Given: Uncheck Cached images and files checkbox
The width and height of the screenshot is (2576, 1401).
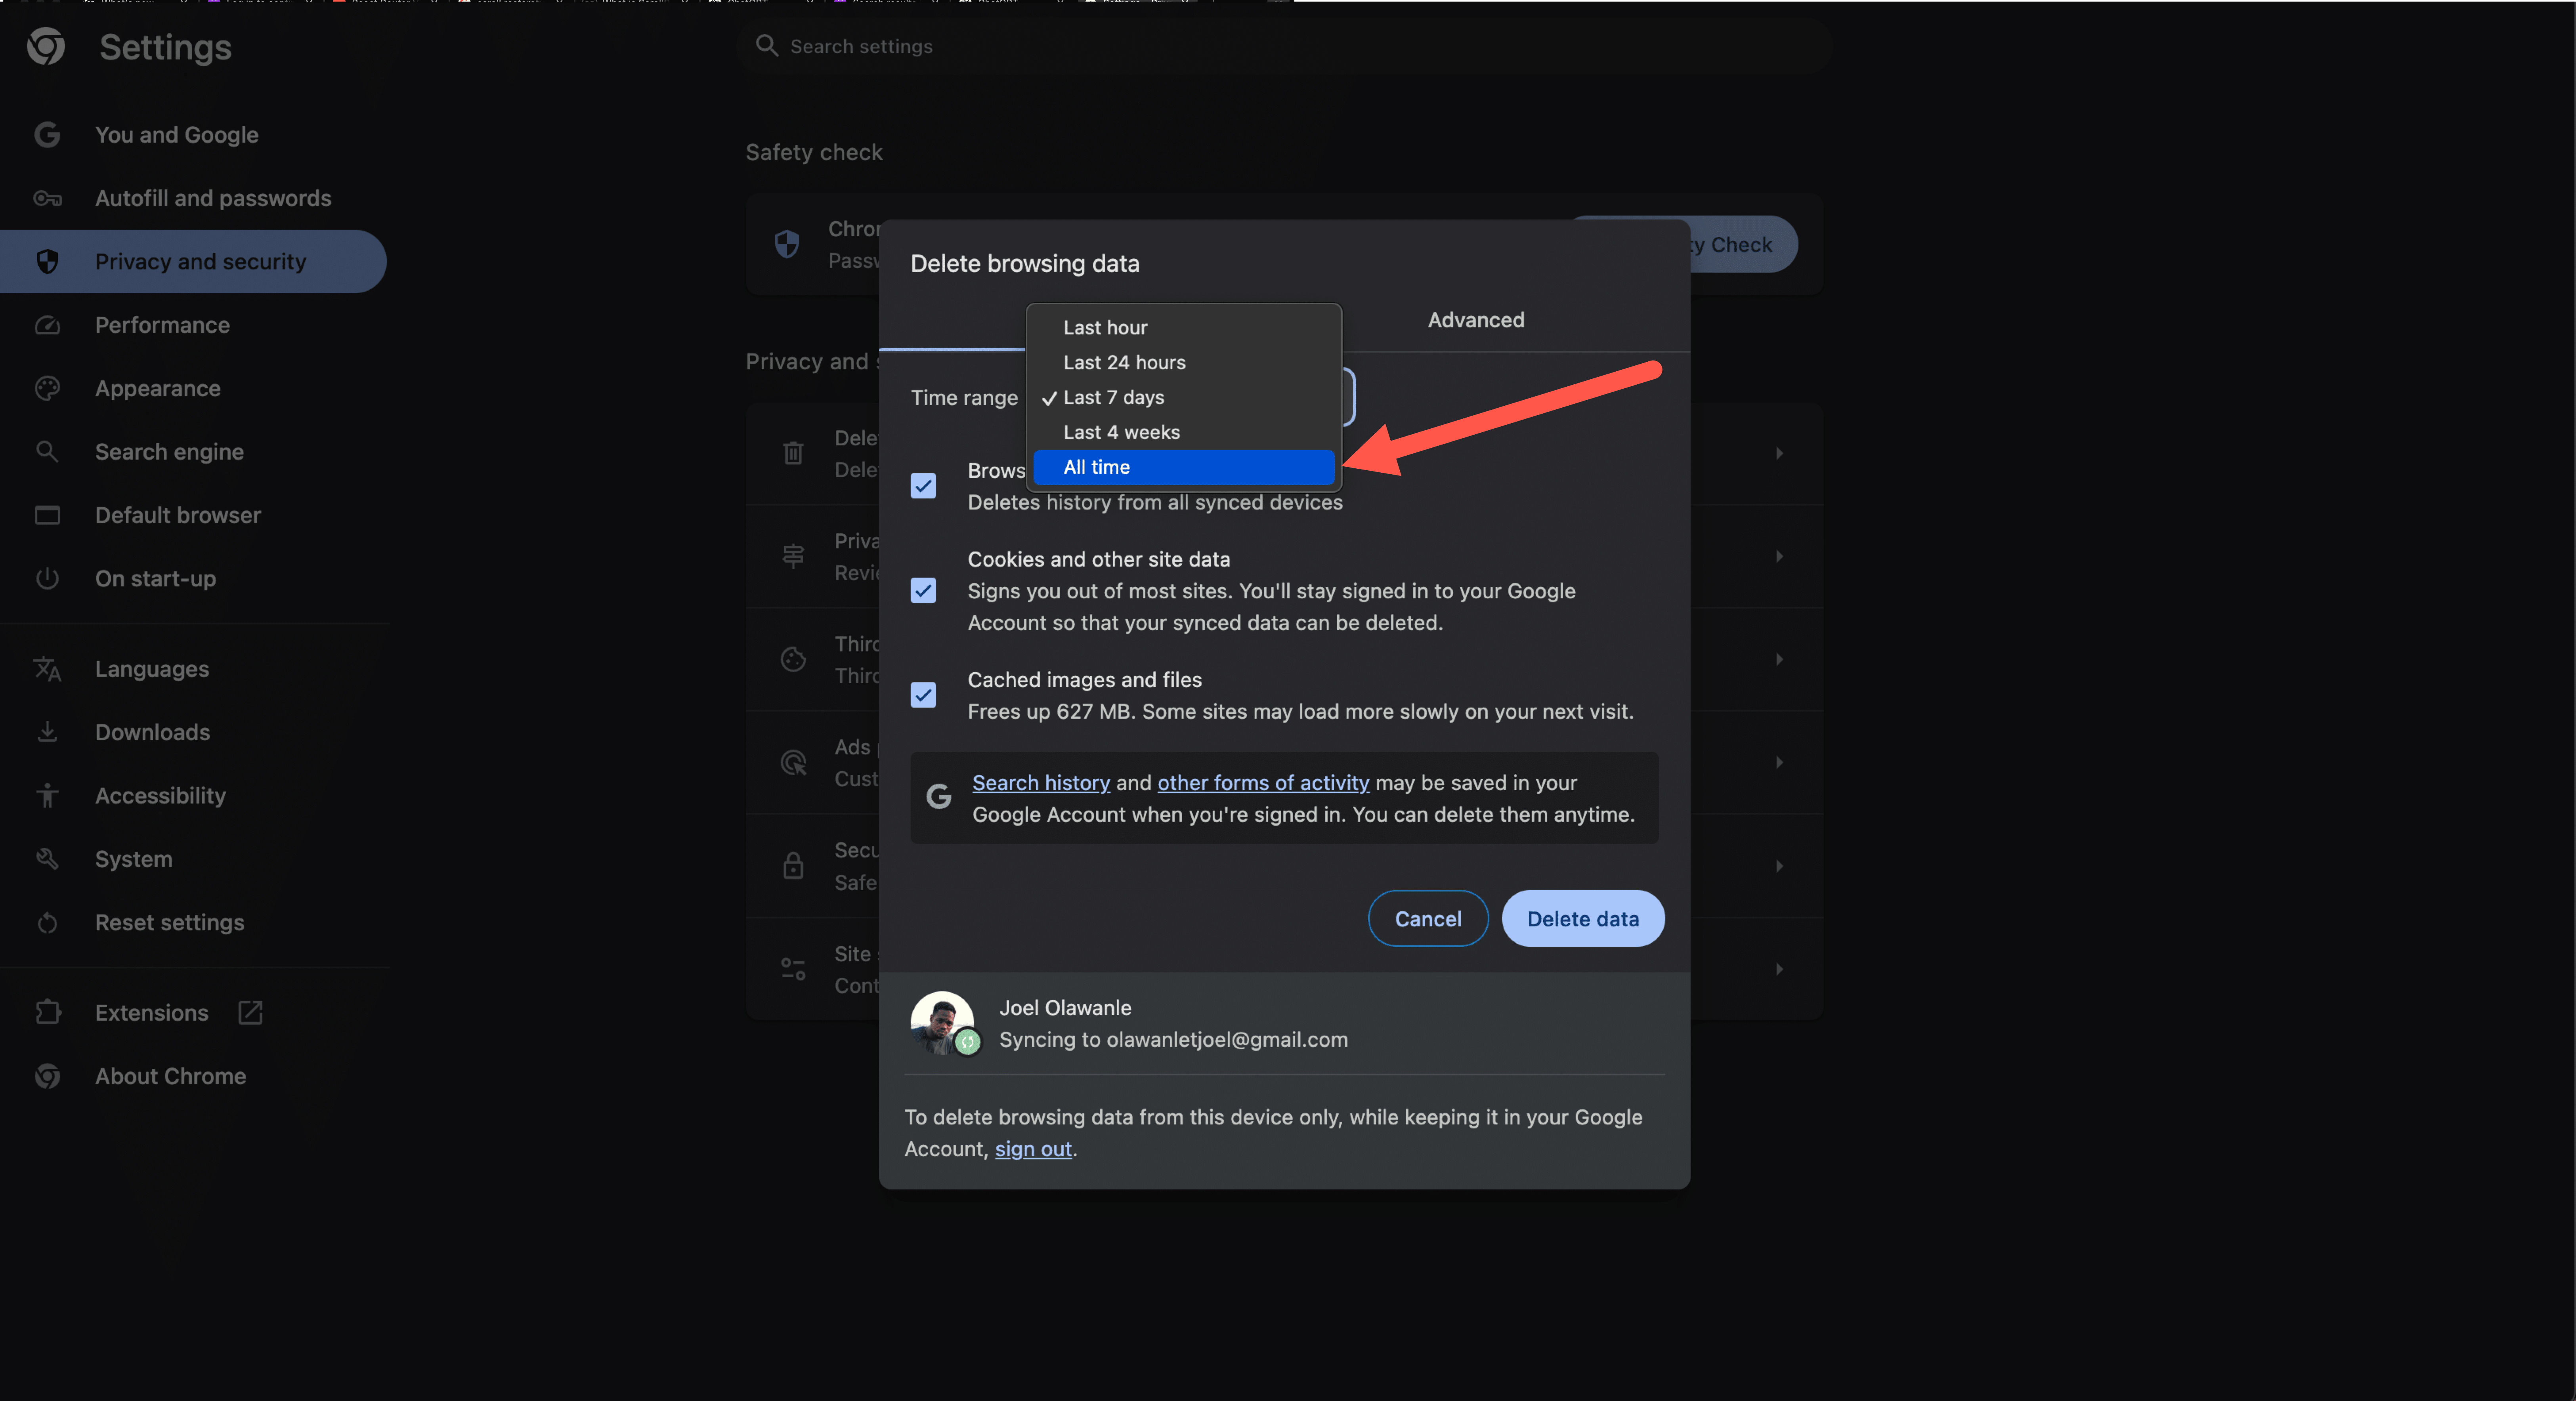Looking at the screenshot, I should point(923,695).
